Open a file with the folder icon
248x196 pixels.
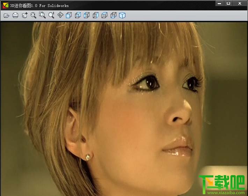click(7, 15)
